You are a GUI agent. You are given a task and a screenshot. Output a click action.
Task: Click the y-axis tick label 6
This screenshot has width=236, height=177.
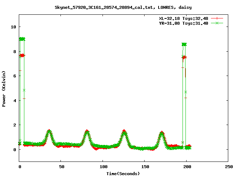(15, 76)
